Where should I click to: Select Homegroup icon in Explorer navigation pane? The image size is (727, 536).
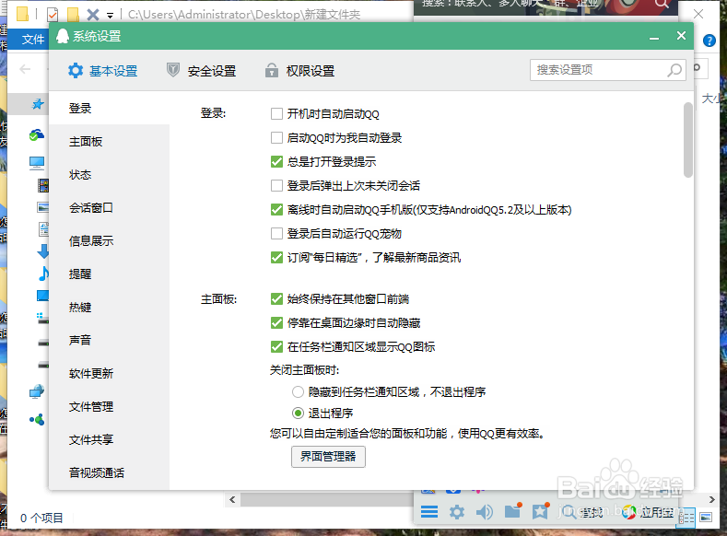point(37,420)
